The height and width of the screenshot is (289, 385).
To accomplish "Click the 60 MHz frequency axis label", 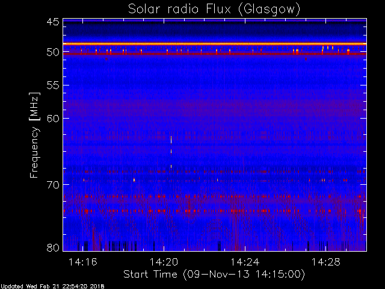I will (x=53, y=119).
